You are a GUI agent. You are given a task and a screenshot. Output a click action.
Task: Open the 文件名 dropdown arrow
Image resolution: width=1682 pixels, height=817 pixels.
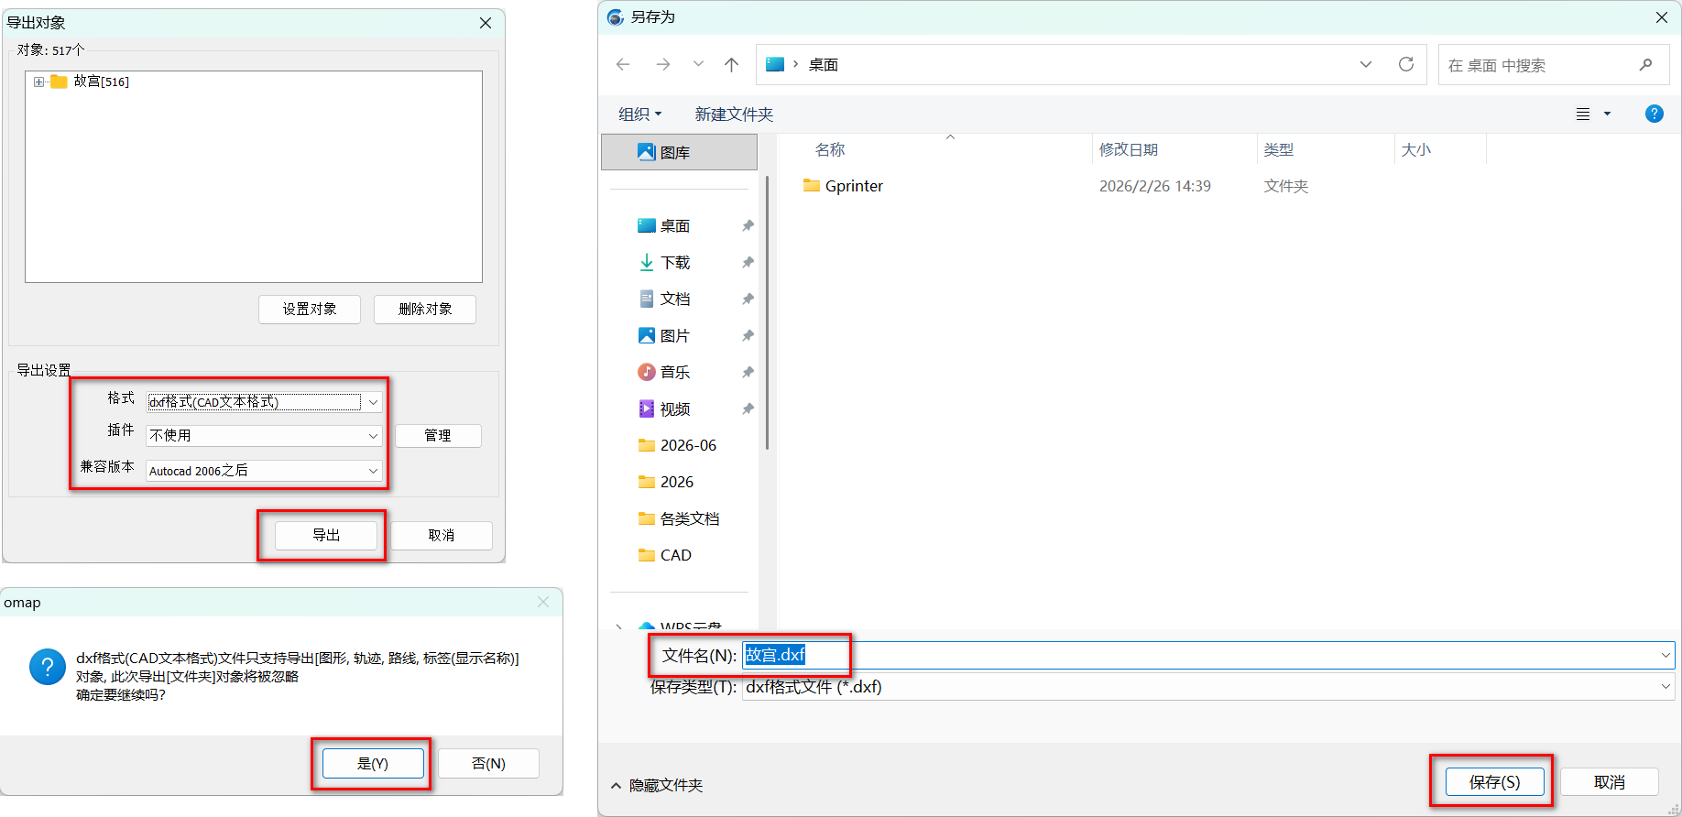coord(1666,655)
